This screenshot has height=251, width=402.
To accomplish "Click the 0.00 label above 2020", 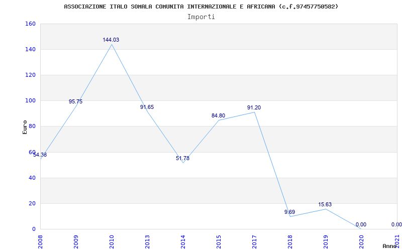I will pos(361,224).
